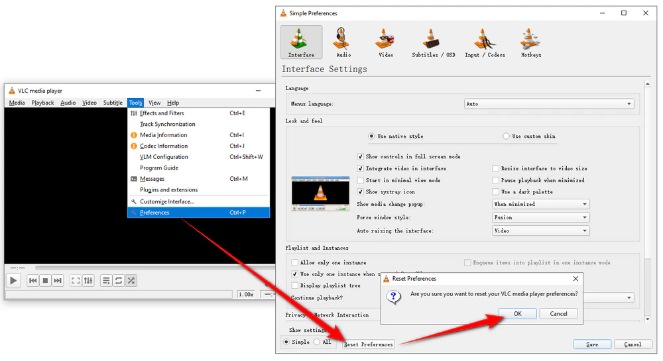Open the Audio menu in VLC menu bar
The height and width of the screenshot is (361, 663).
[68, 103]
